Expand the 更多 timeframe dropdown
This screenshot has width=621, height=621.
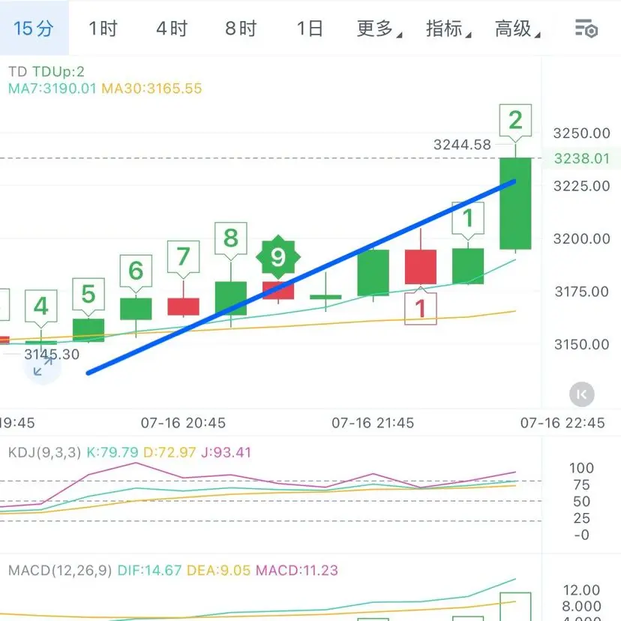[379, 29]
